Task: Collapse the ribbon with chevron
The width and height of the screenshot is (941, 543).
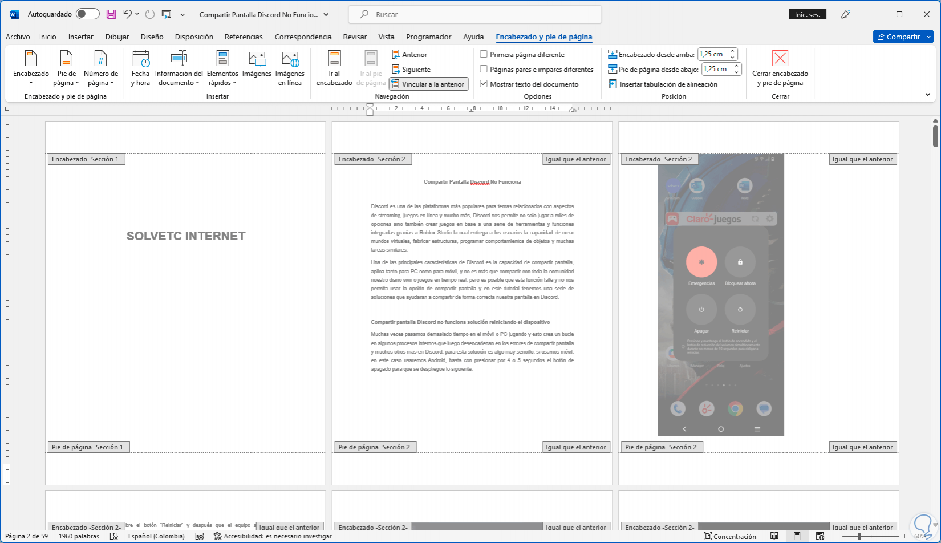Action: coord(928,95)
